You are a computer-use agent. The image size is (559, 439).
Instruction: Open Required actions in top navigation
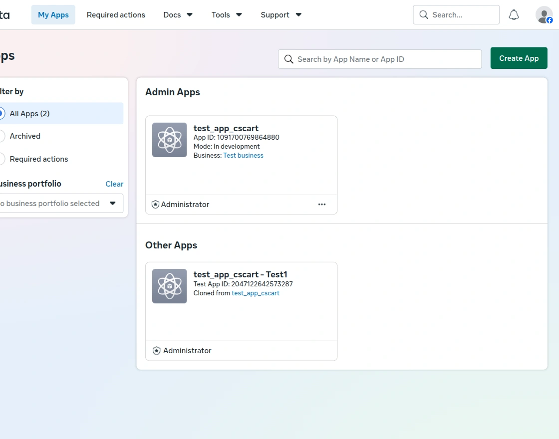[x=116, y=15]
